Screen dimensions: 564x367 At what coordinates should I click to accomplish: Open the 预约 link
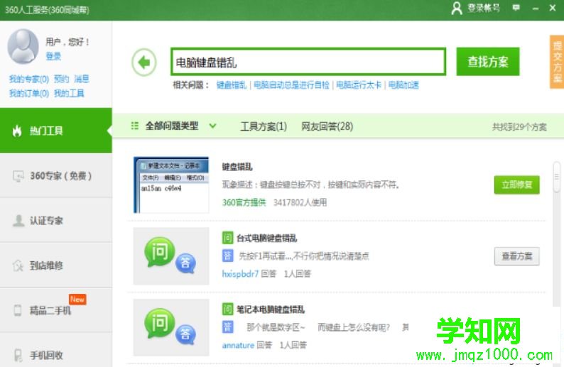point(61,79)
